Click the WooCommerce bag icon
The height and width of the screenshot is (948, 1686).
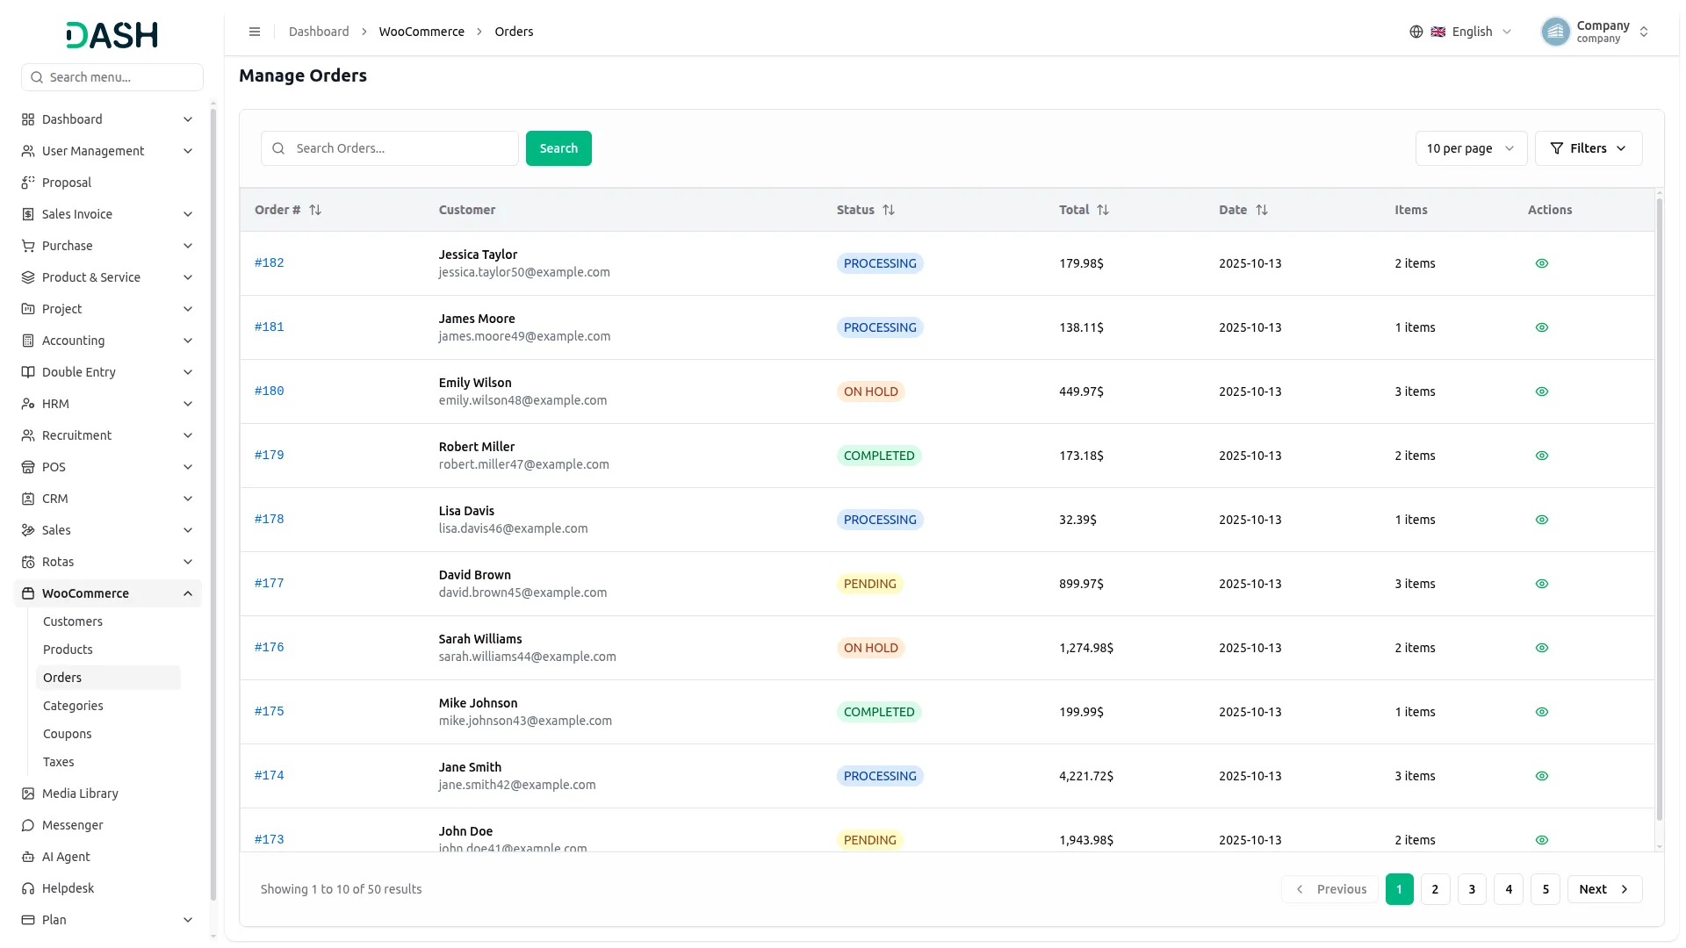[x=28, y=593]
